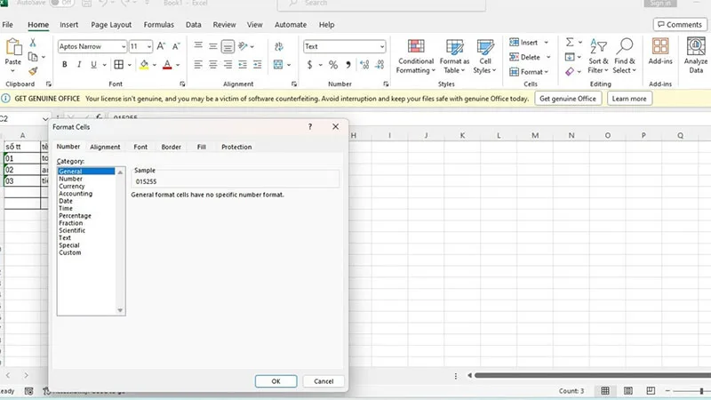
Task: Click the Cut scissors icon
Action: (33, 43)
